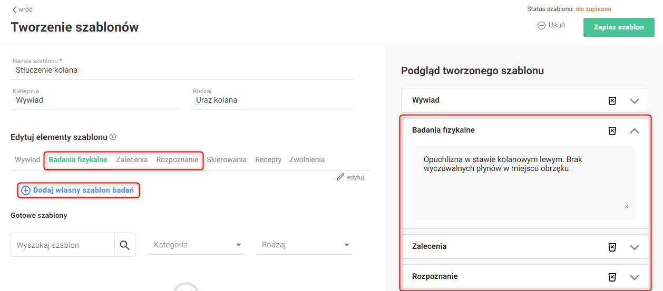Click the 'Podgląd tworzonego szablonu' heading
This screenshot has width=663, height=291.
click(472, 71)
